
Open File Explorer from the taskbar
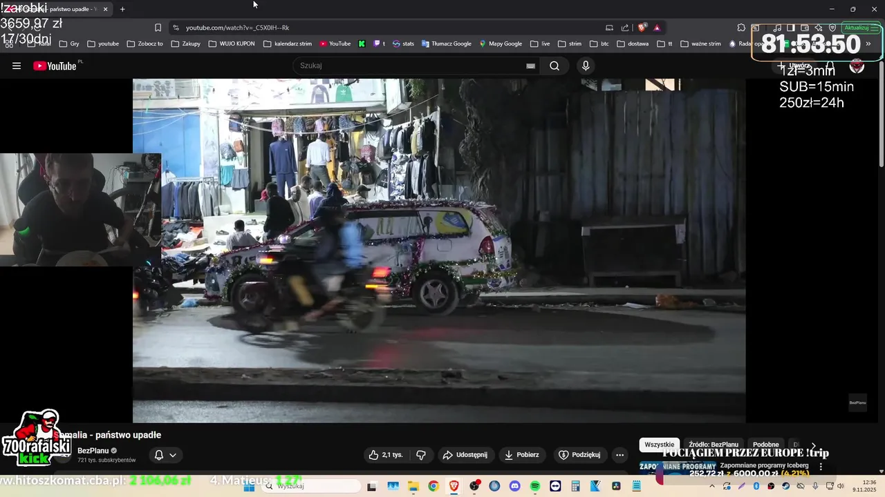(413, 486)
